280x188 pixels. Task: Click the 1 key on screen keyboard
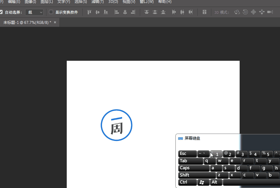pyautogui.click(x=216, y=154)
